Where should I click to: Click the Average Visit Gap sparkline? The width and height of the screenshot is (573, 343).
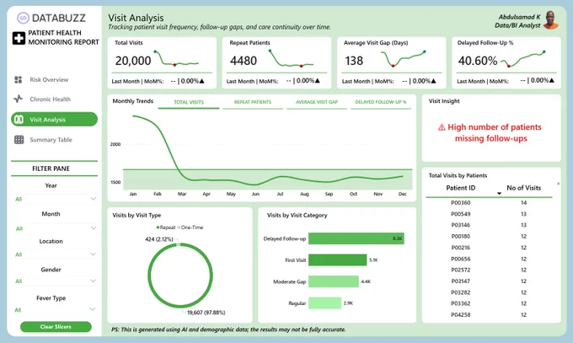click(404, 58)
